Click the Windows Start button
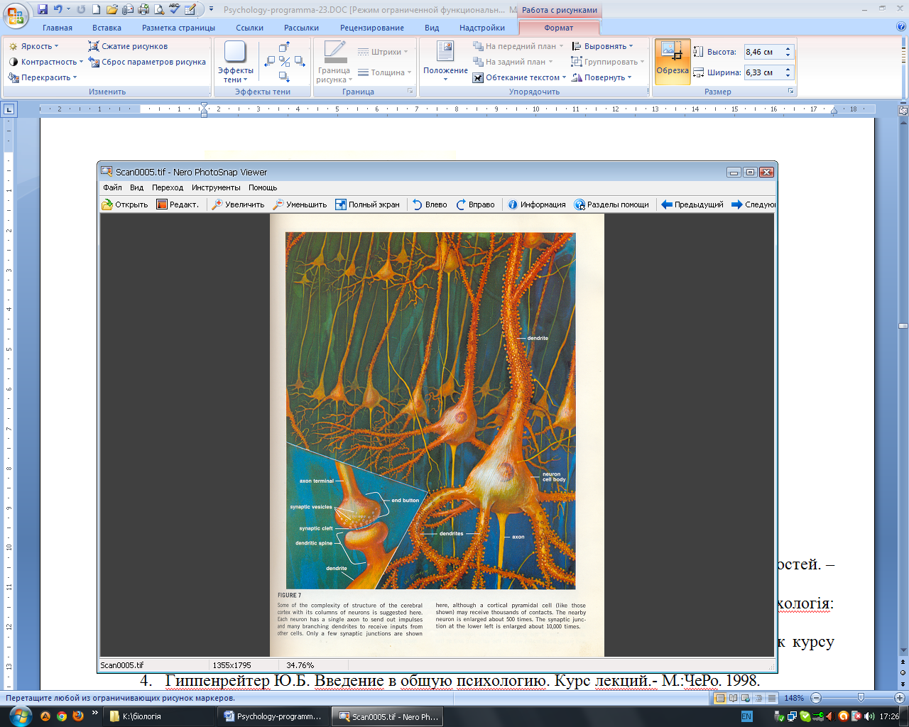The height and width of the screenshot is (727, 909). (19, 716)
